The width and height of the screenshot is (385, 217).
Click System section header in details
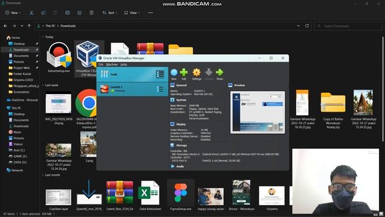tap(181, 100)
